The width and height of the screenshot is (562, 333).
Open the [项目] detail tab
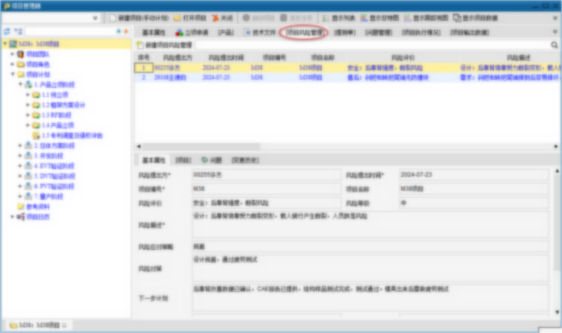(x=183, y=160)
